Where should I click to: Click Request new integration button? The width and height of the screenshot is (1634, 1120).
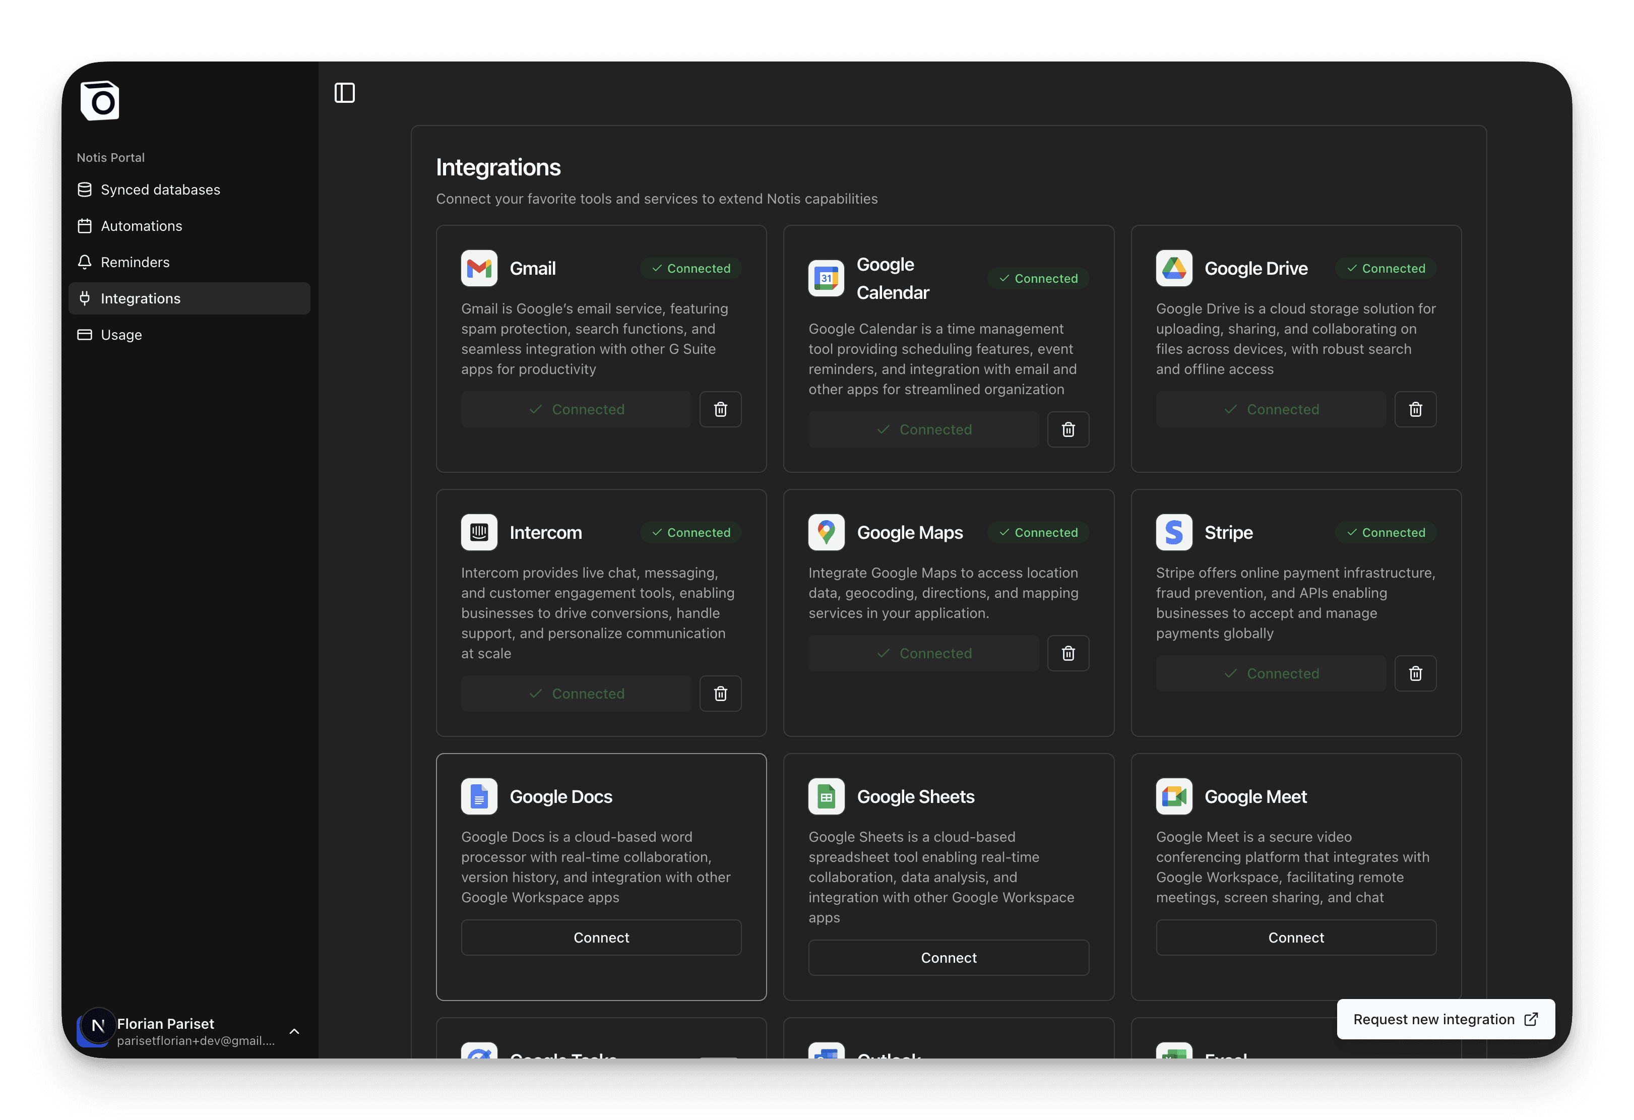click(x=1446, y=1020)
